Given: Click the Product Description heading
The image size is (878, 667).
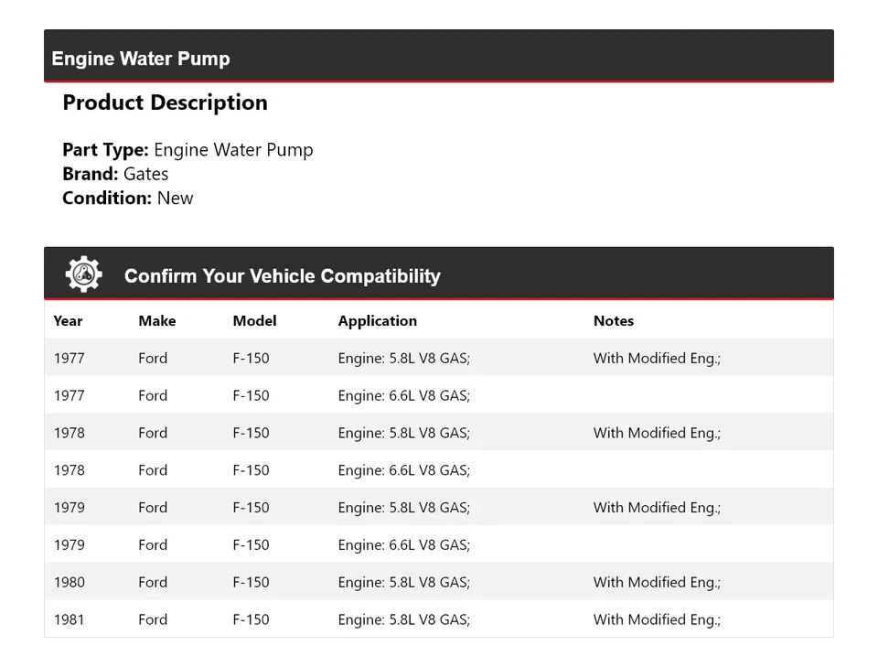Looking at the screenshot, I should 165,102.
